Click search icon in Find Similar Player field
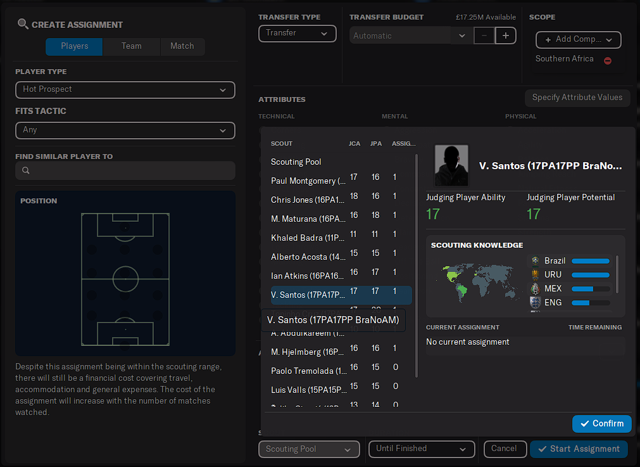Image resolution: width=640 pixels, height=467 pixels. pos(26,170)
